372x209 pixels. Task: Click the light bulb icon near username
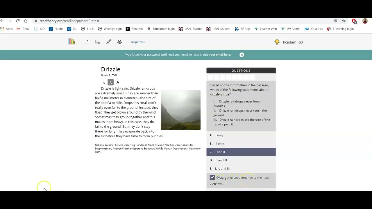[277, 42]
